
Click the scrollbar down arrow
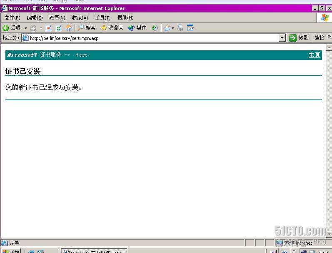click(x=329, y=234)
